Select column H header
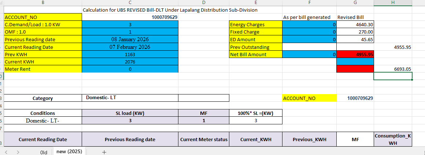This screenshot has height=155, width=425. (x=393, y=3)
